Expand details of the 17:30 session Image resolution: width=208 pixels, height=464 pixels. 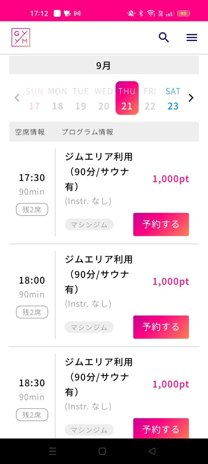click(x=99, y=171)
